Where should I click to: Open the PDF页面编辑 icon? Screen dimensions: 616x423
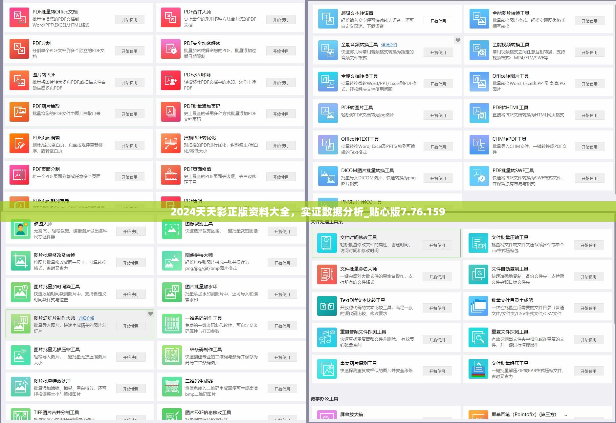pos(19,143)
